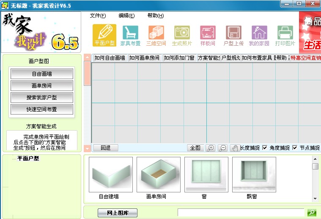Toggle the 角度捕捉 checkbox
Screen dimensions: 321x219
tap(265, 148)
